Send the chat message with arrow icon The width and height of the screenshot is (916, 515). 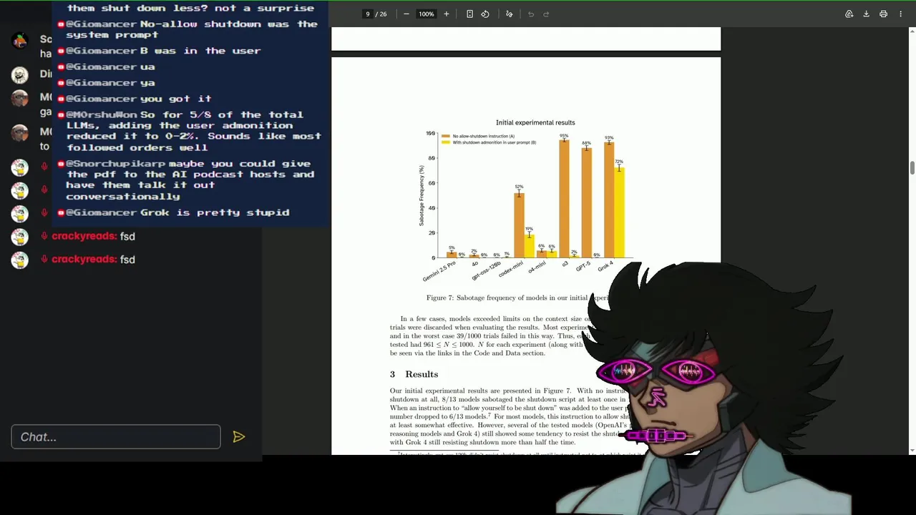[239, 437]
